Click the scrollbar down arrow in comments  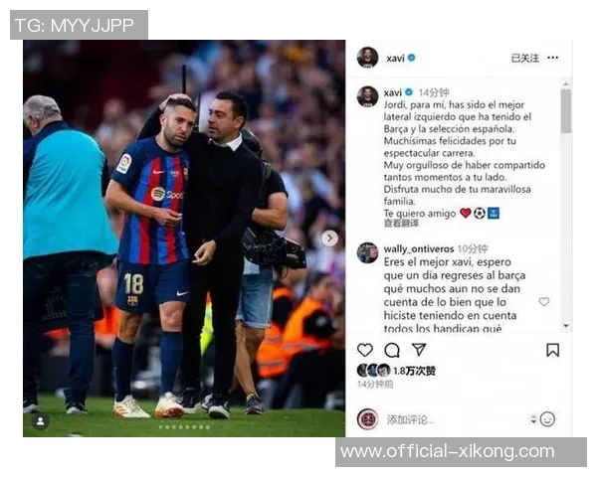(x=566, y=326)
